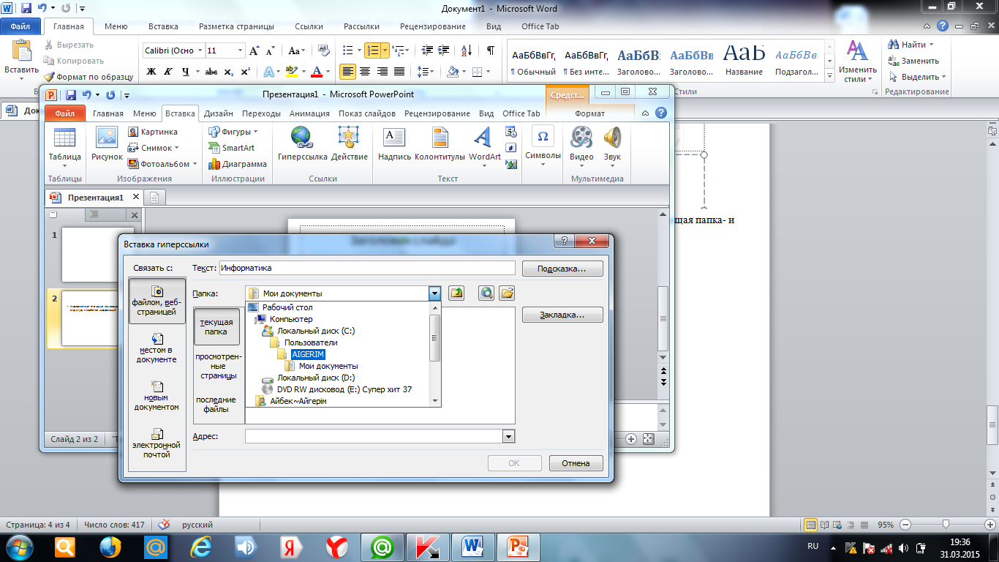Show paragraph marks ¶ in Word

[x=490, y=51]
